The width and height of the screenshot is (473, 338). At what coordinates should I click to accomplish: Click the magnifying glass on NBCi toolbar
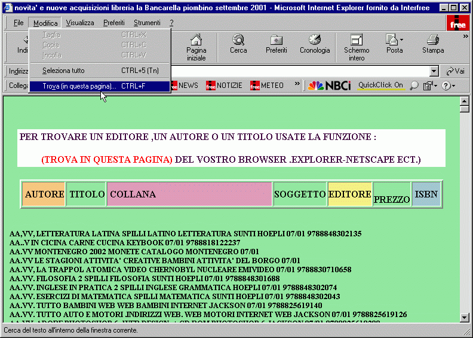[414, 86]
